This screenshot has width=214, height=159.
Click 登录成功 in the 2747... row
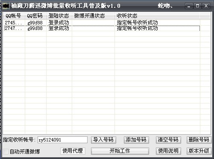[59, 28]
